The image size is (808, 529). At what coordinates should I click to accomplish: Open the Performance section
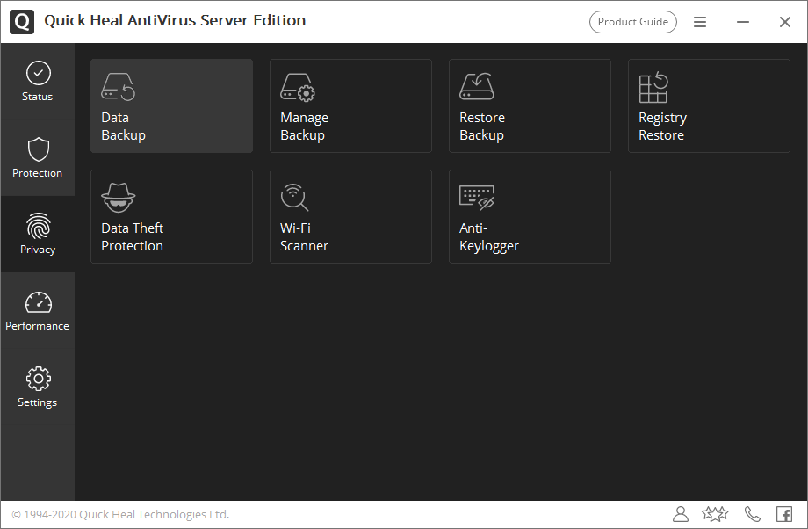pos(38,310)
